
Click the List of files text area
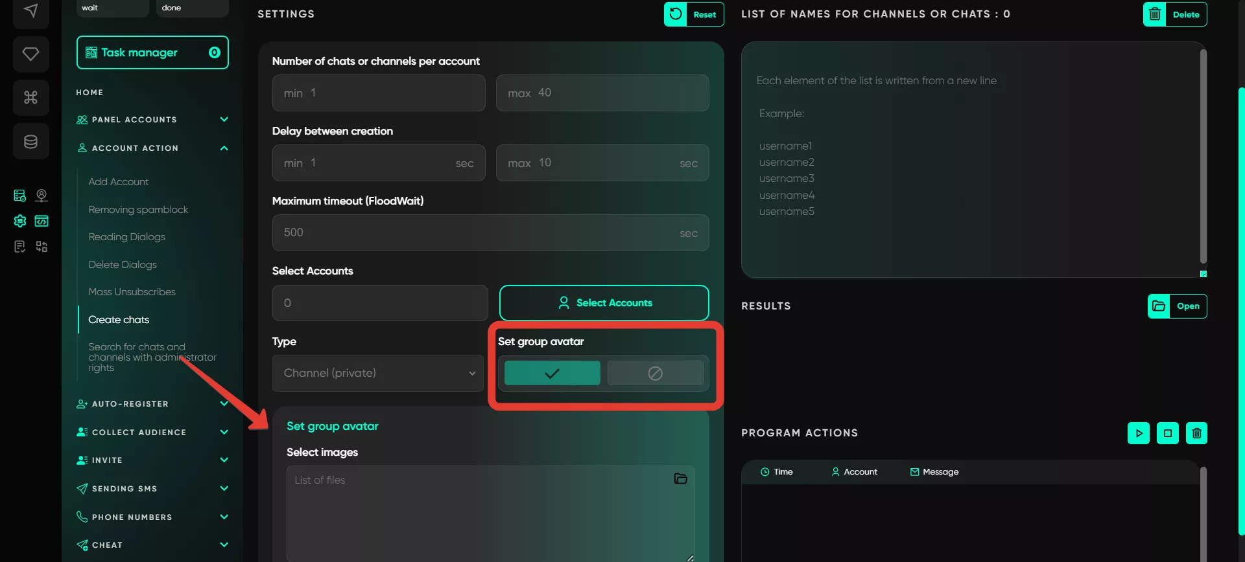491,514
